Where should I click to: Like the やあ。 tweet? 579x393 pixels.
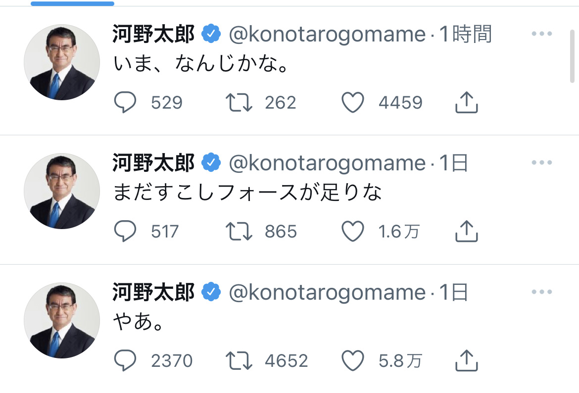point(353,360)
